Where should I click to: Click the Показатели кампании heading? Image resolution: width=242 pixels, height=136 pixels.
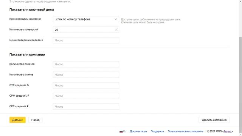tap(27, 54)
